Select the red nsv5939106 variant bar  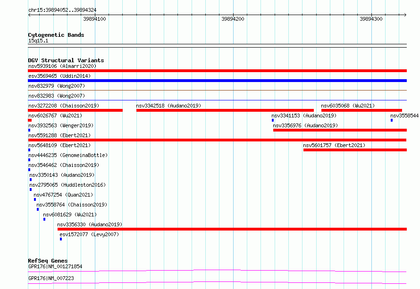click(x=217, y=71)
